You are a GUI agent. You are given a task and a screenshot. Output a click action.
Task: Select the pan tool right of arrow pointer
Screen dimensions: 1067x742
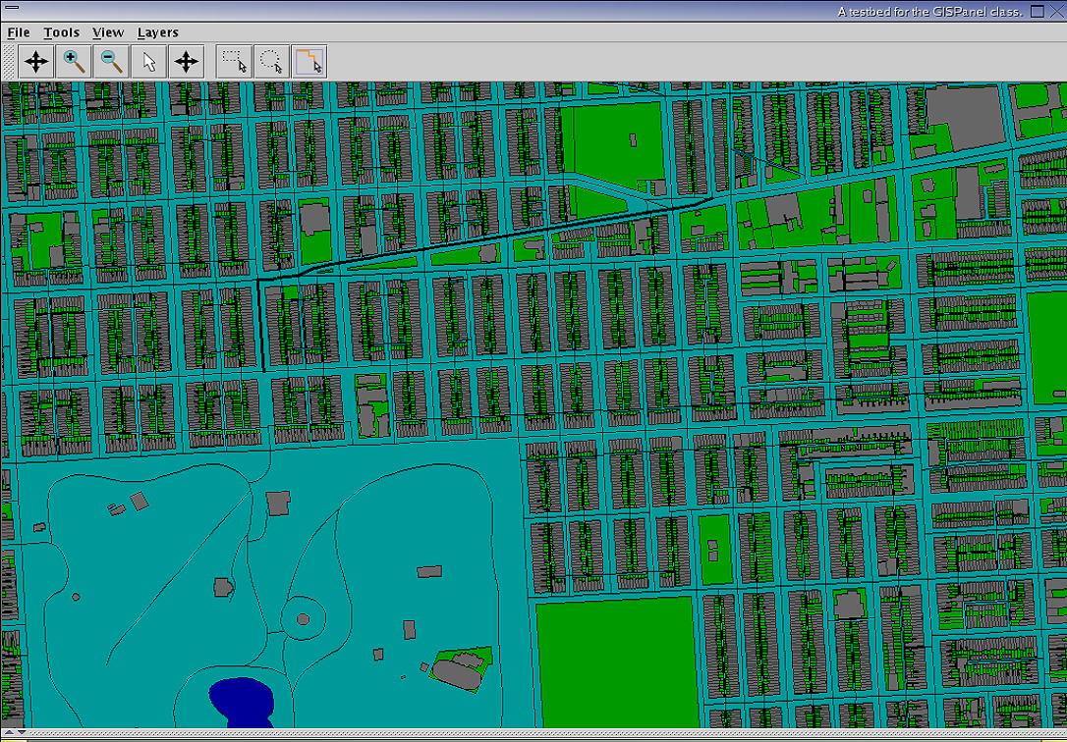coord(186,62)
